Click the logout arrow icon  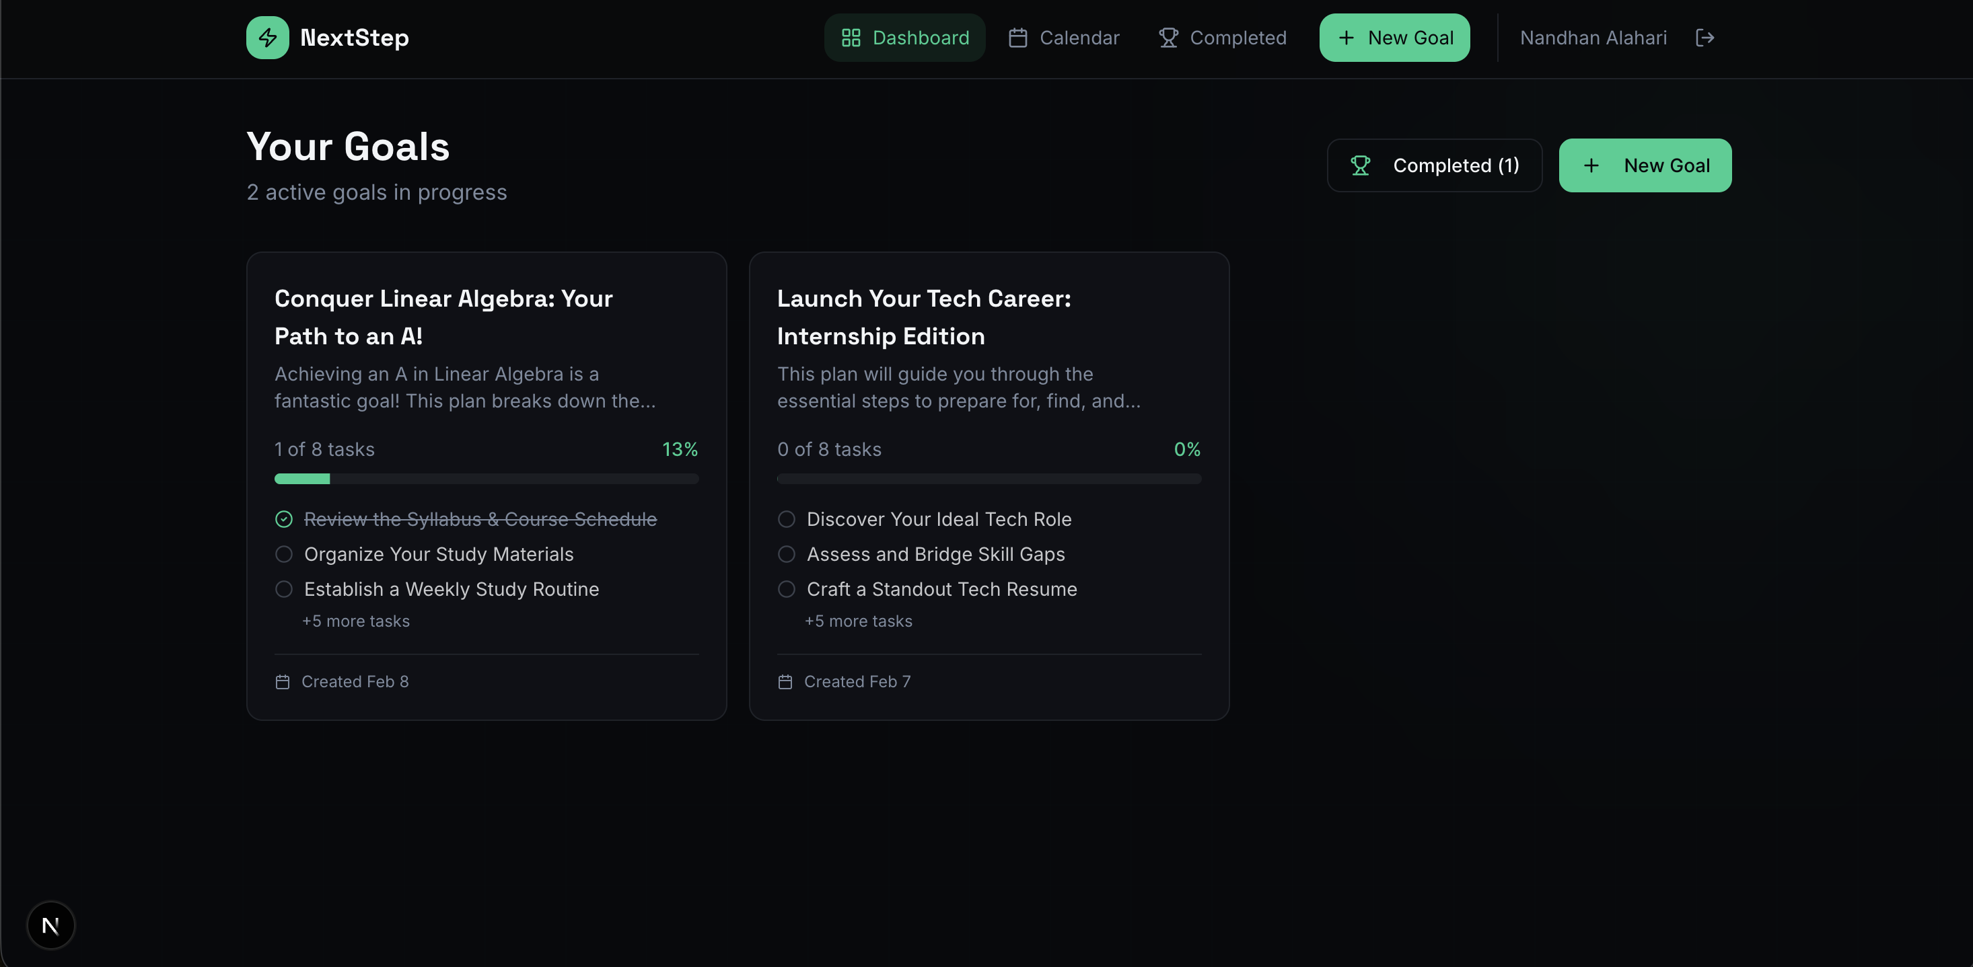coord(1704,38)
